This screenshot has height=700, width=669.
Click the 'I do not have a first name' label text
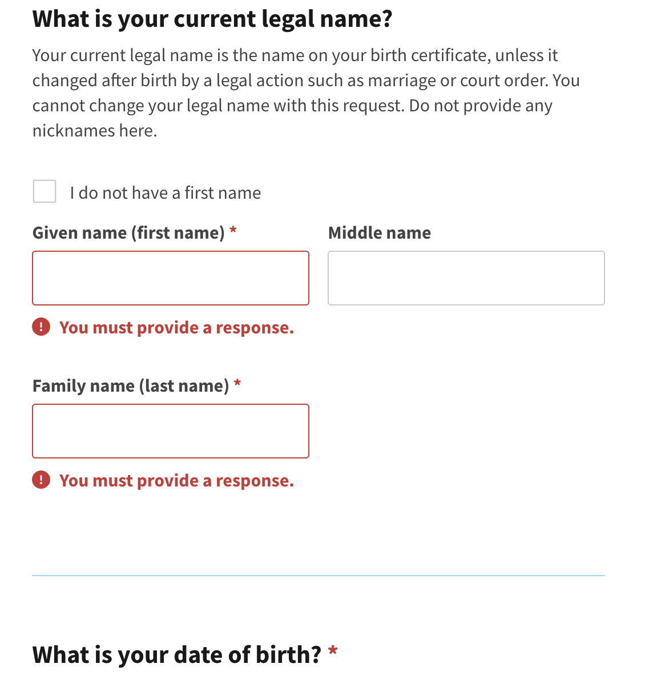click(166, 193)
